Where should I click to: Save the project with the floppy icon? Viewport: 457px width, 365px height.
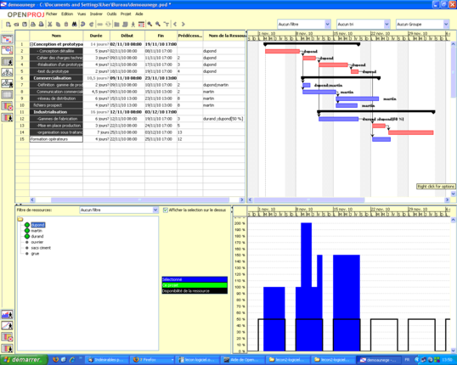coord(25,24)
